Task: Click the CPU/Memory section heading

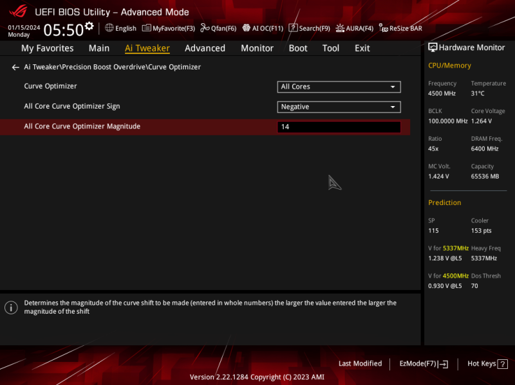Action: [449, 66]
